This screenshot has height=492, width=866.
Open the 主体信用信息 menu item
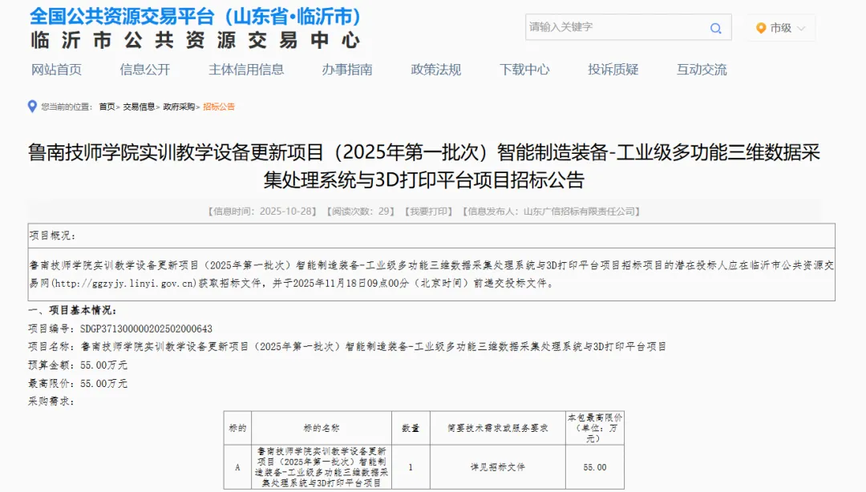pyautogui.click(x=246, y=70)
